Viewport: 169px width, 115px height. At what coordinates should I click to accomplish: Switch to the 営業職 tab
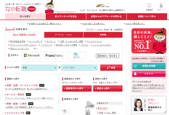(103, 35)
